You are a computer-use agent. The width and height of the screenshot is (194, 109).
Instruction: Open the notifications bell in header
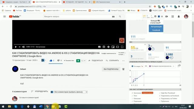tap(179, 16)
